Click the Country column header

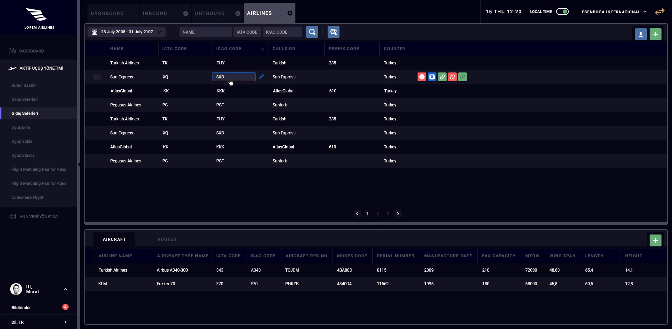394,49
